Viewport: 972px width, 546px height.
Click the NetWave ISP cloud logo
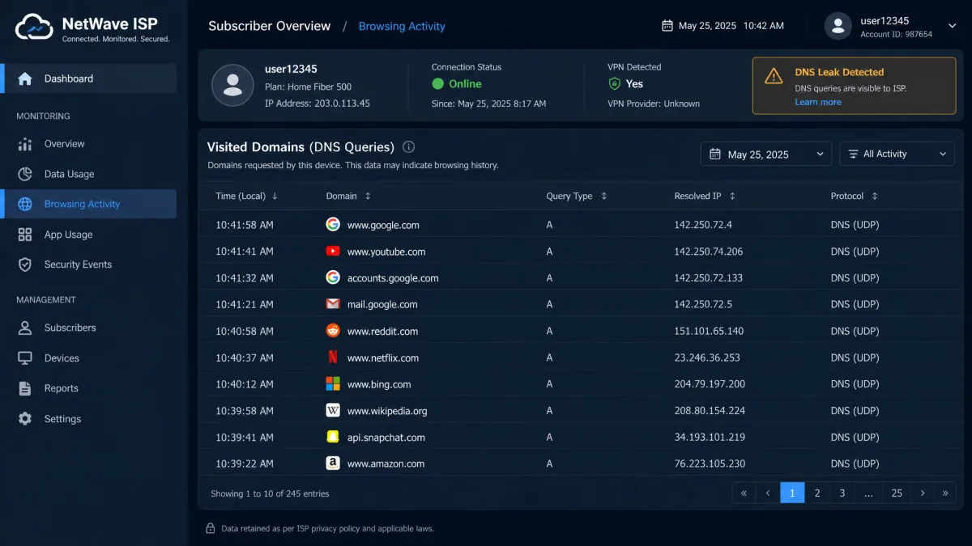click(34, 27)
